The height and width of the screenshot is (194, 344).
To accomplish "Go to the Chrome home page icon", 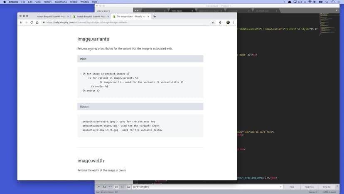I will (37, 22).
